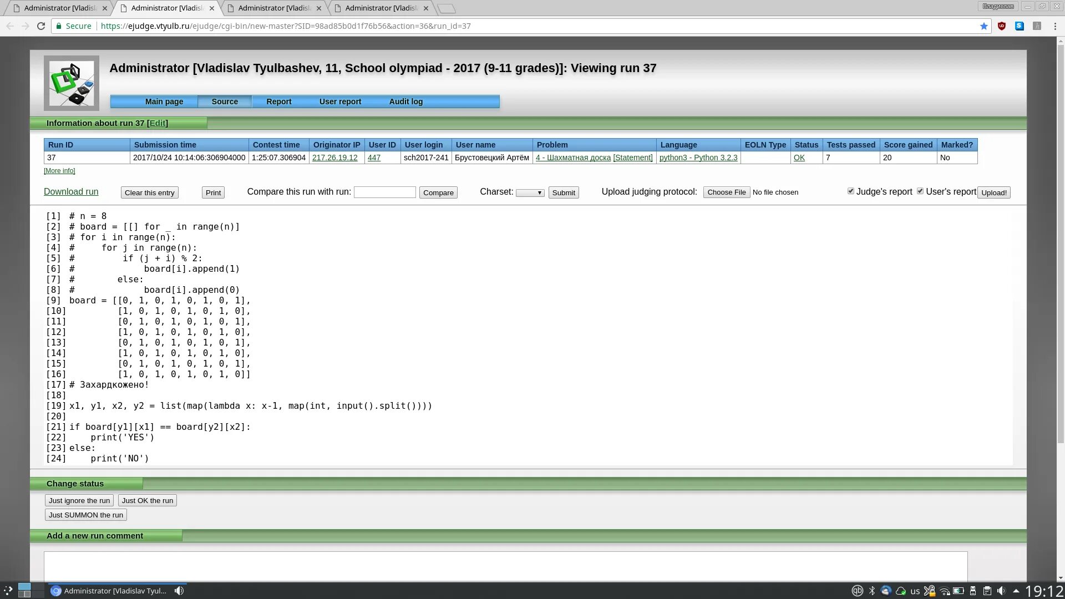Toggle the User's report checkbox
This screenshot has width=1065, height=599.
point(920,191)
